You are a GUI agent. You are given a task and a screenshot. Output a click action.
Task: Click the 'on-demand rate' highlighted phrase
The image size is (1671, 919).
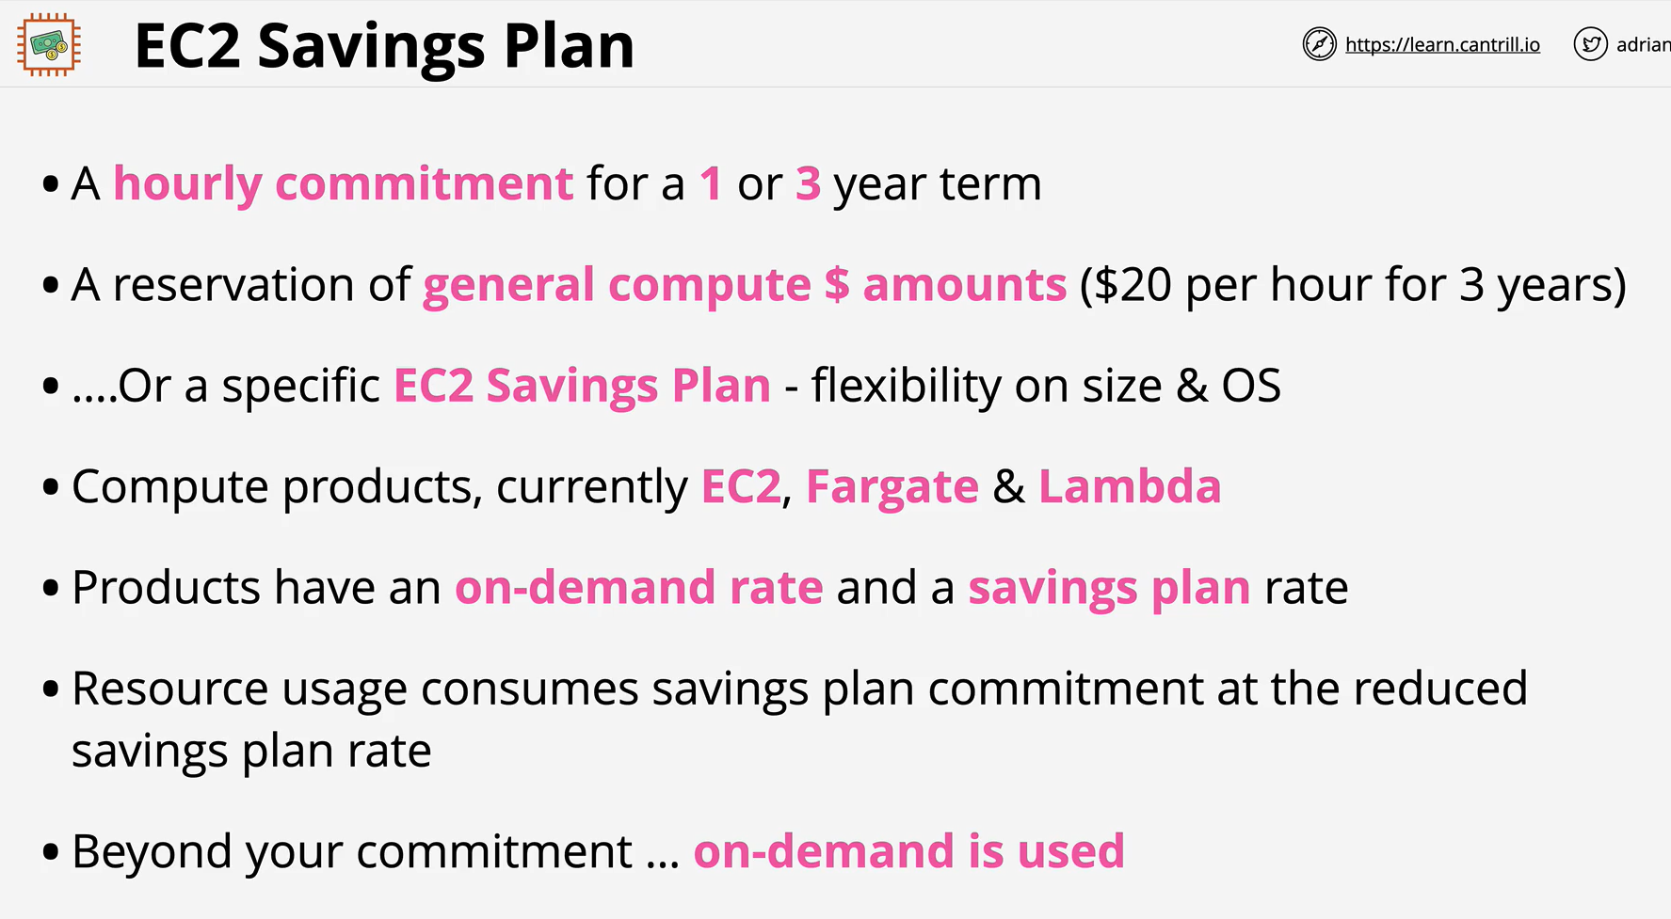point(639,587)
